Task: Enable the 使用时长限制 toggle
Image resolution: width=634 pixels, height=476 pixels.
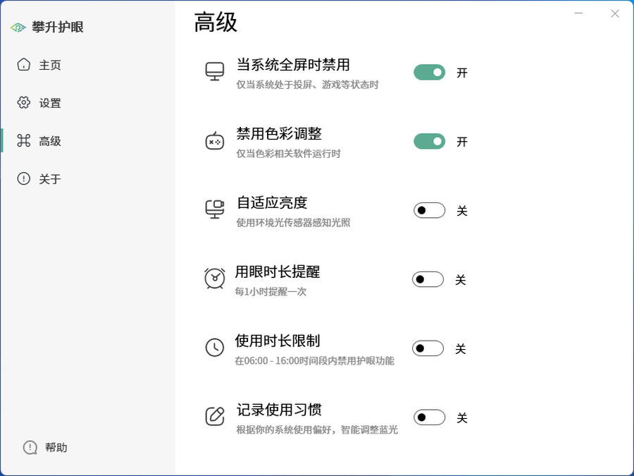Action: tap(428, 348)
